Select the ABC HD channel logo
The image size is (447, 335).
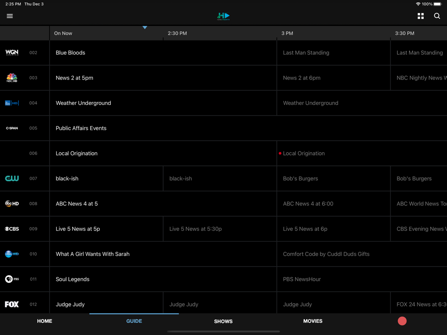point(12,203)
